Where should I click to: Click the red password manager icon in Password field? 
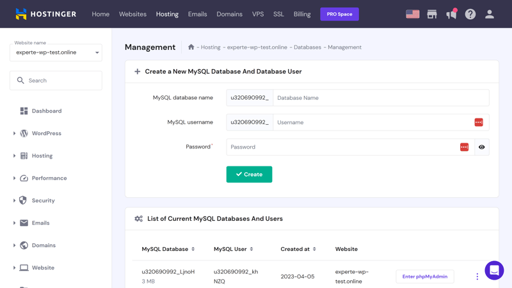click(x=465, y=147)
